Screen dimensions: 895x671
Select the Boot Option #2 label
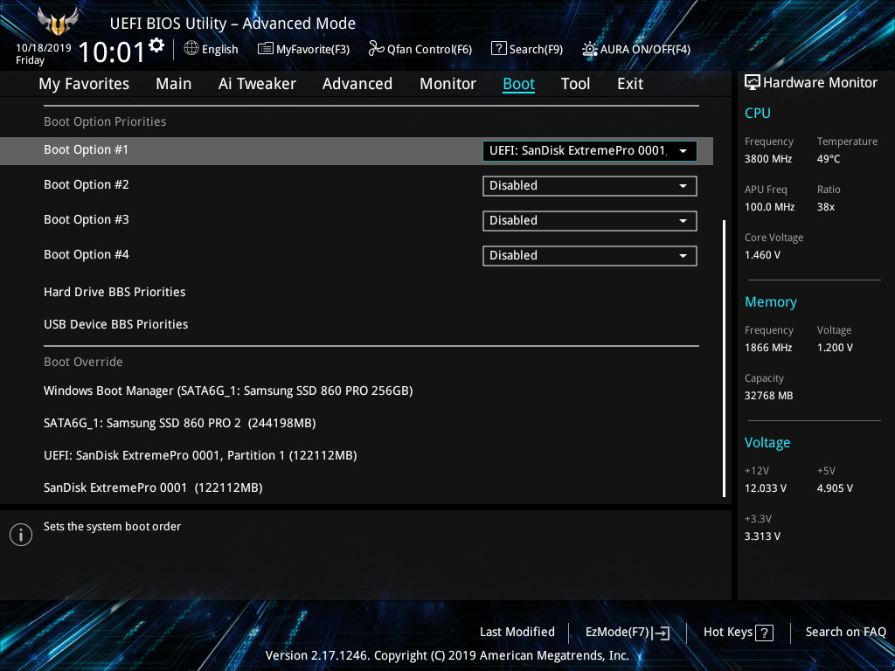pos(87,184)
